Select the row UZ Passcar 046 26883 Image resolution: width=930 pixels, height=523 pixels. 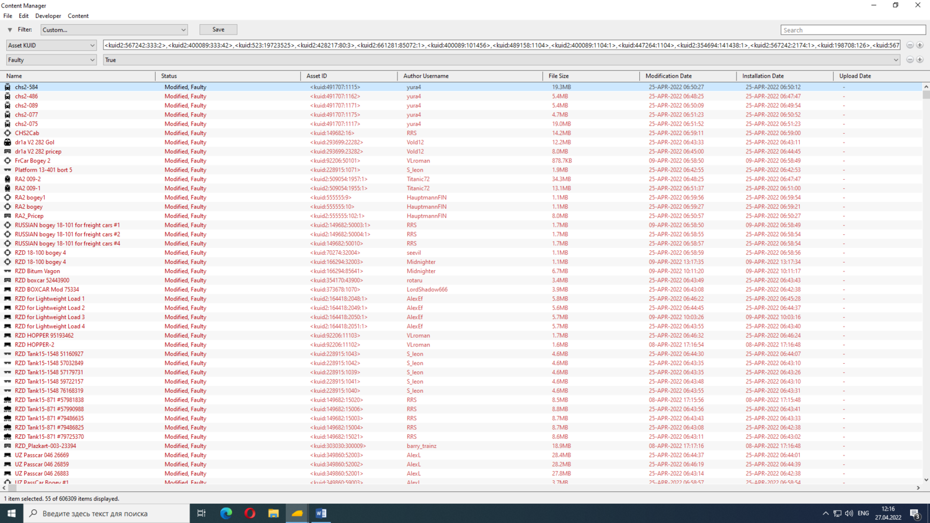(x=461, y=473)
